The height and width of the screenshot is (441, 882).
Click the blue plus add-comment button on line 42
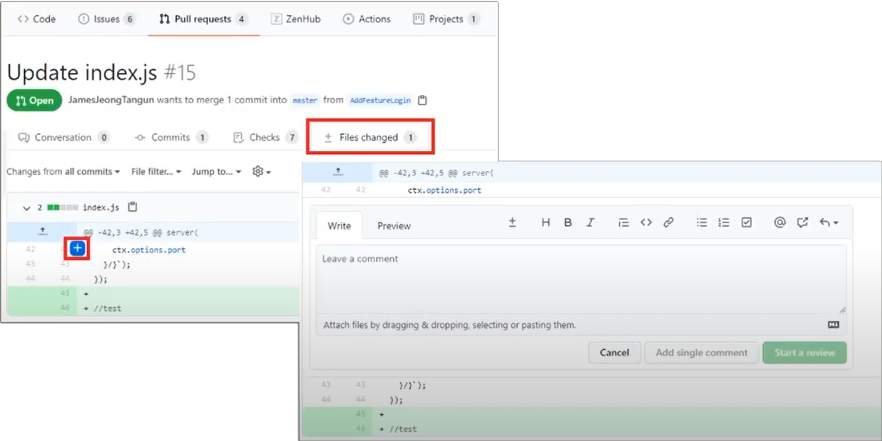tap(78, 249)
